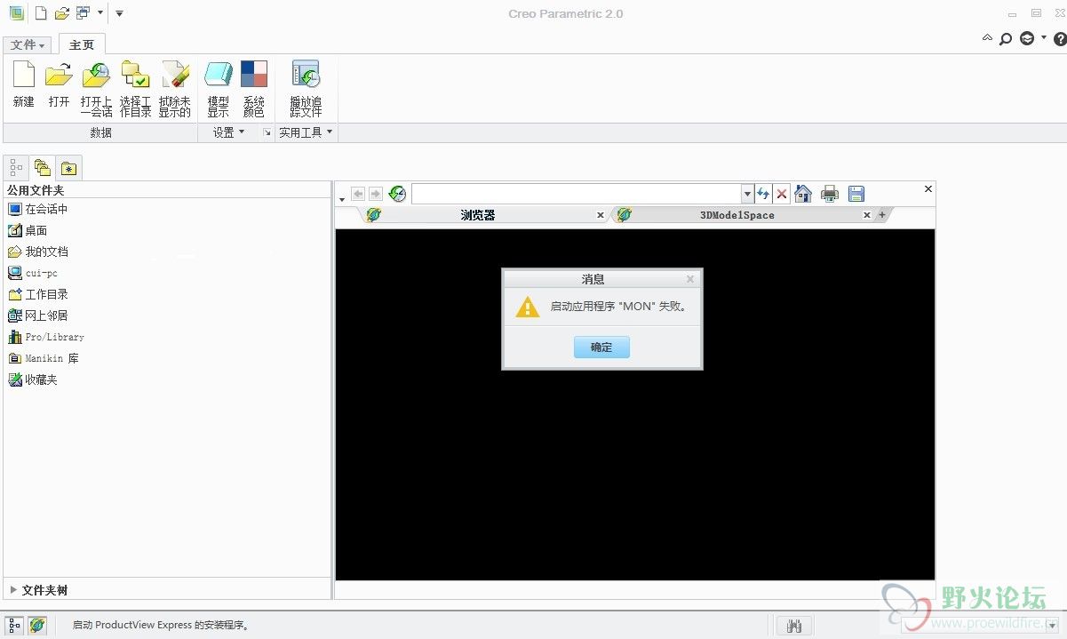Click the windows icon in quick access toolbar
This screenshot has height=639, width=1067.
[x=83, y=13]
